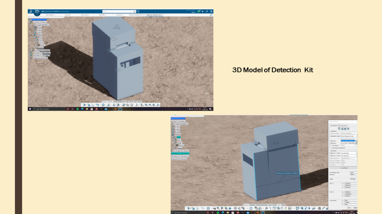This screenshot has height=214, width=382.
Task: Select the Cut scissors icon in the top window toolbar
Action: click(x=85, y=105)
